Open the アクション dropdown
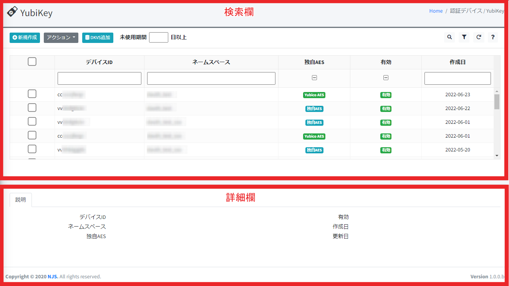 point(61,38)
